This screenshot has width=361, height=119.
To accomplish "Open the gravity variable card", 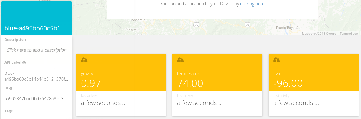I will pos(121,85).
